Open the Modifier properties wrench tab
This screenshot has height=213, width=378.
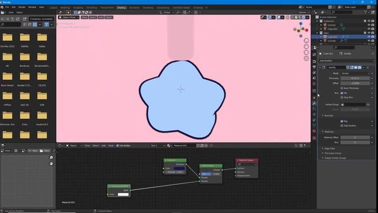[314, 104]
